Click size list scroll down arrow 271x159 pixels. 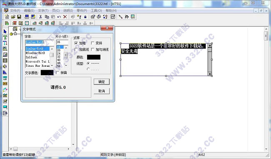[x=66, y=66]
